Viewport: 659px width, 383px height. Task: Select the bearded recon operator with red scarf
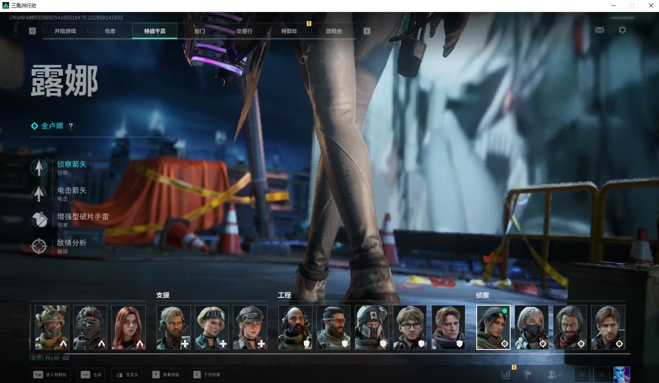[570, 328]
